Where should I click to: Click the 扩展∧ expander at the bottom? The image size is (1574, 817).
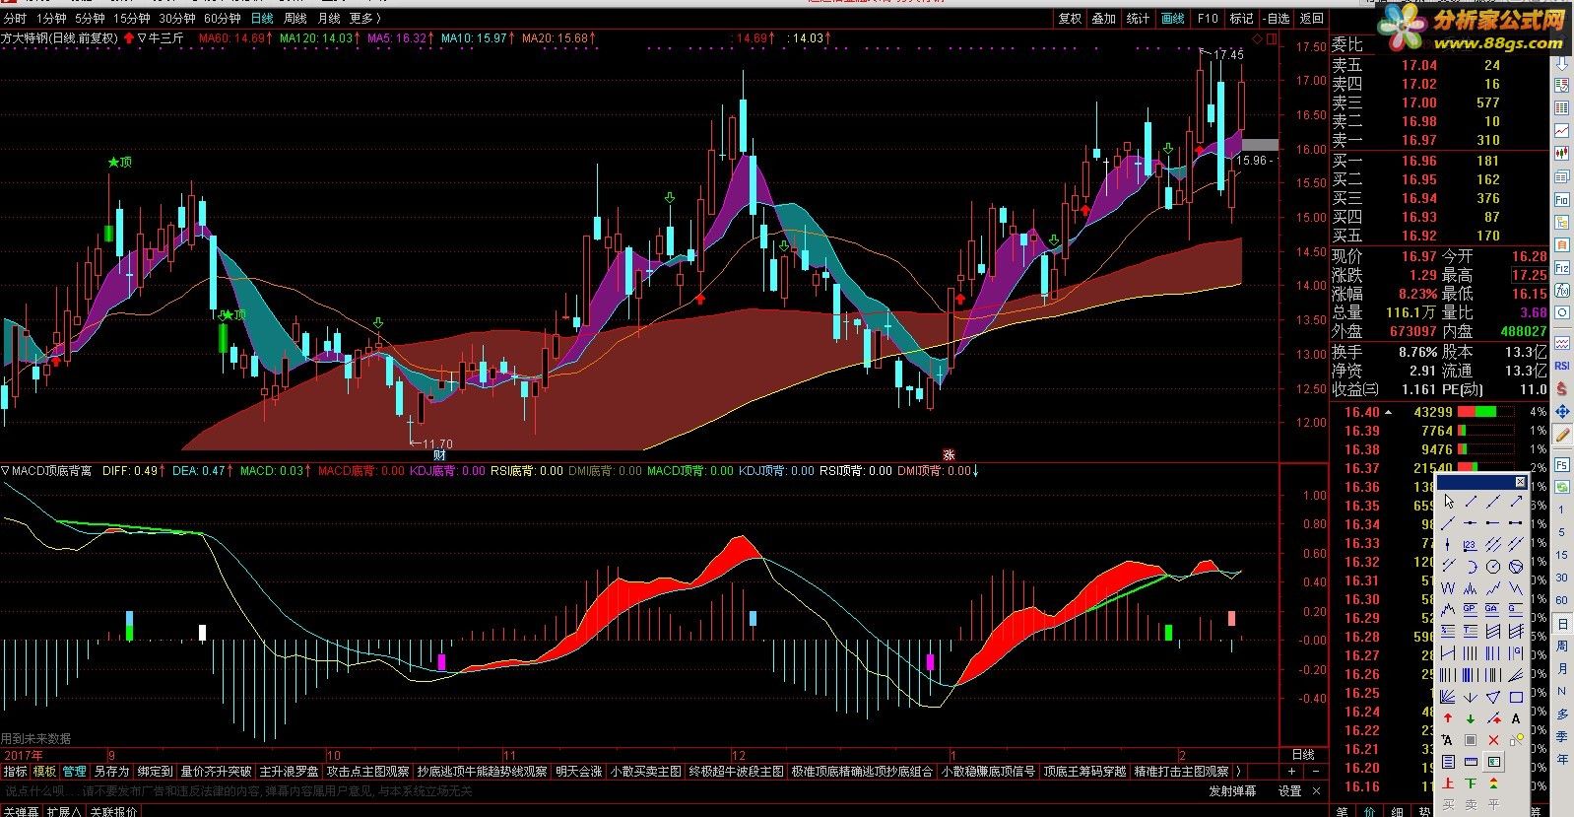(x=64, y=811)
